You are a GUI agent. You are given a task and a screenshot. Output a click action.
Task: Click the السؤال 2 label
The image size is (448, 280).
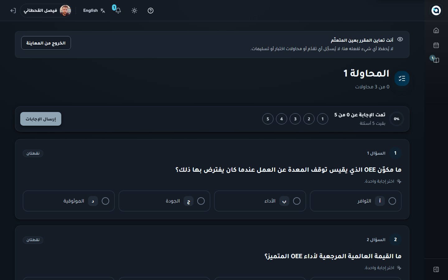(376, 240)
